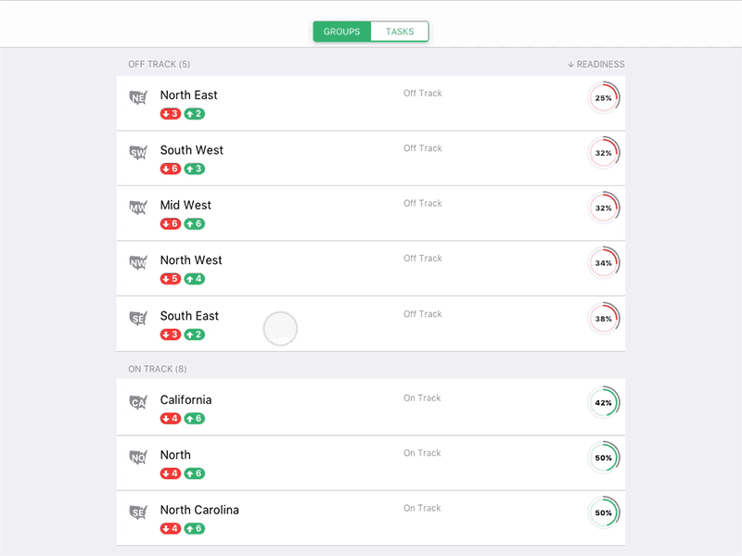
Task: Select the California CA map icon
Action: click(x=137, y=400)
